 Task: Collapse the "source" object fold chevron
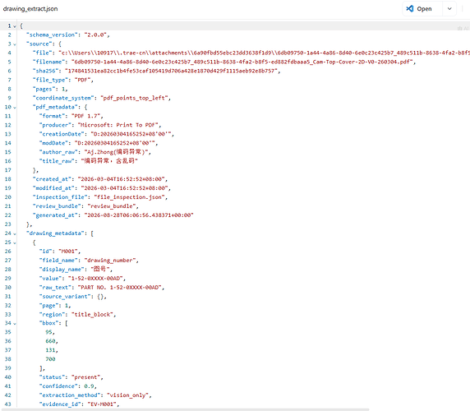click(x=15, y=44)
